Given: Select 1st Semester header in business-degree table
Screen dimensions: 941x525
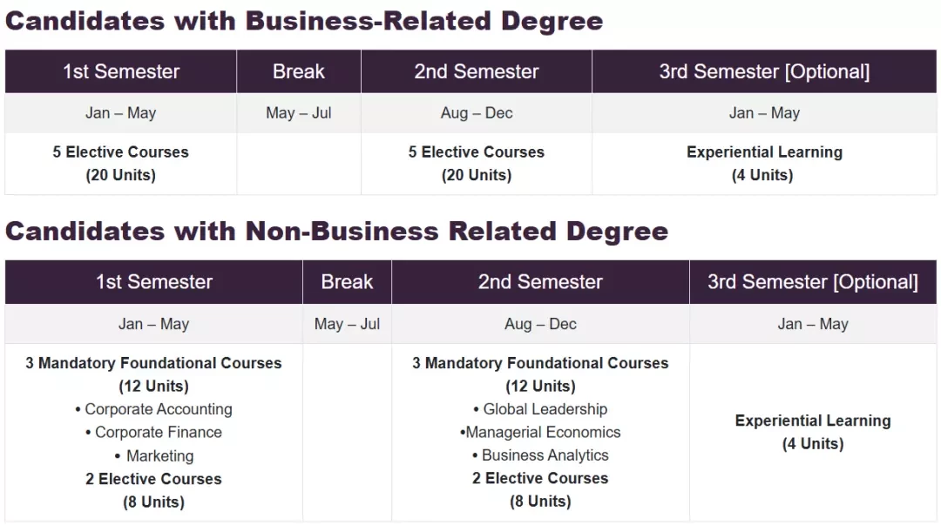Looking at the screenshot, I should pos(120,71).
